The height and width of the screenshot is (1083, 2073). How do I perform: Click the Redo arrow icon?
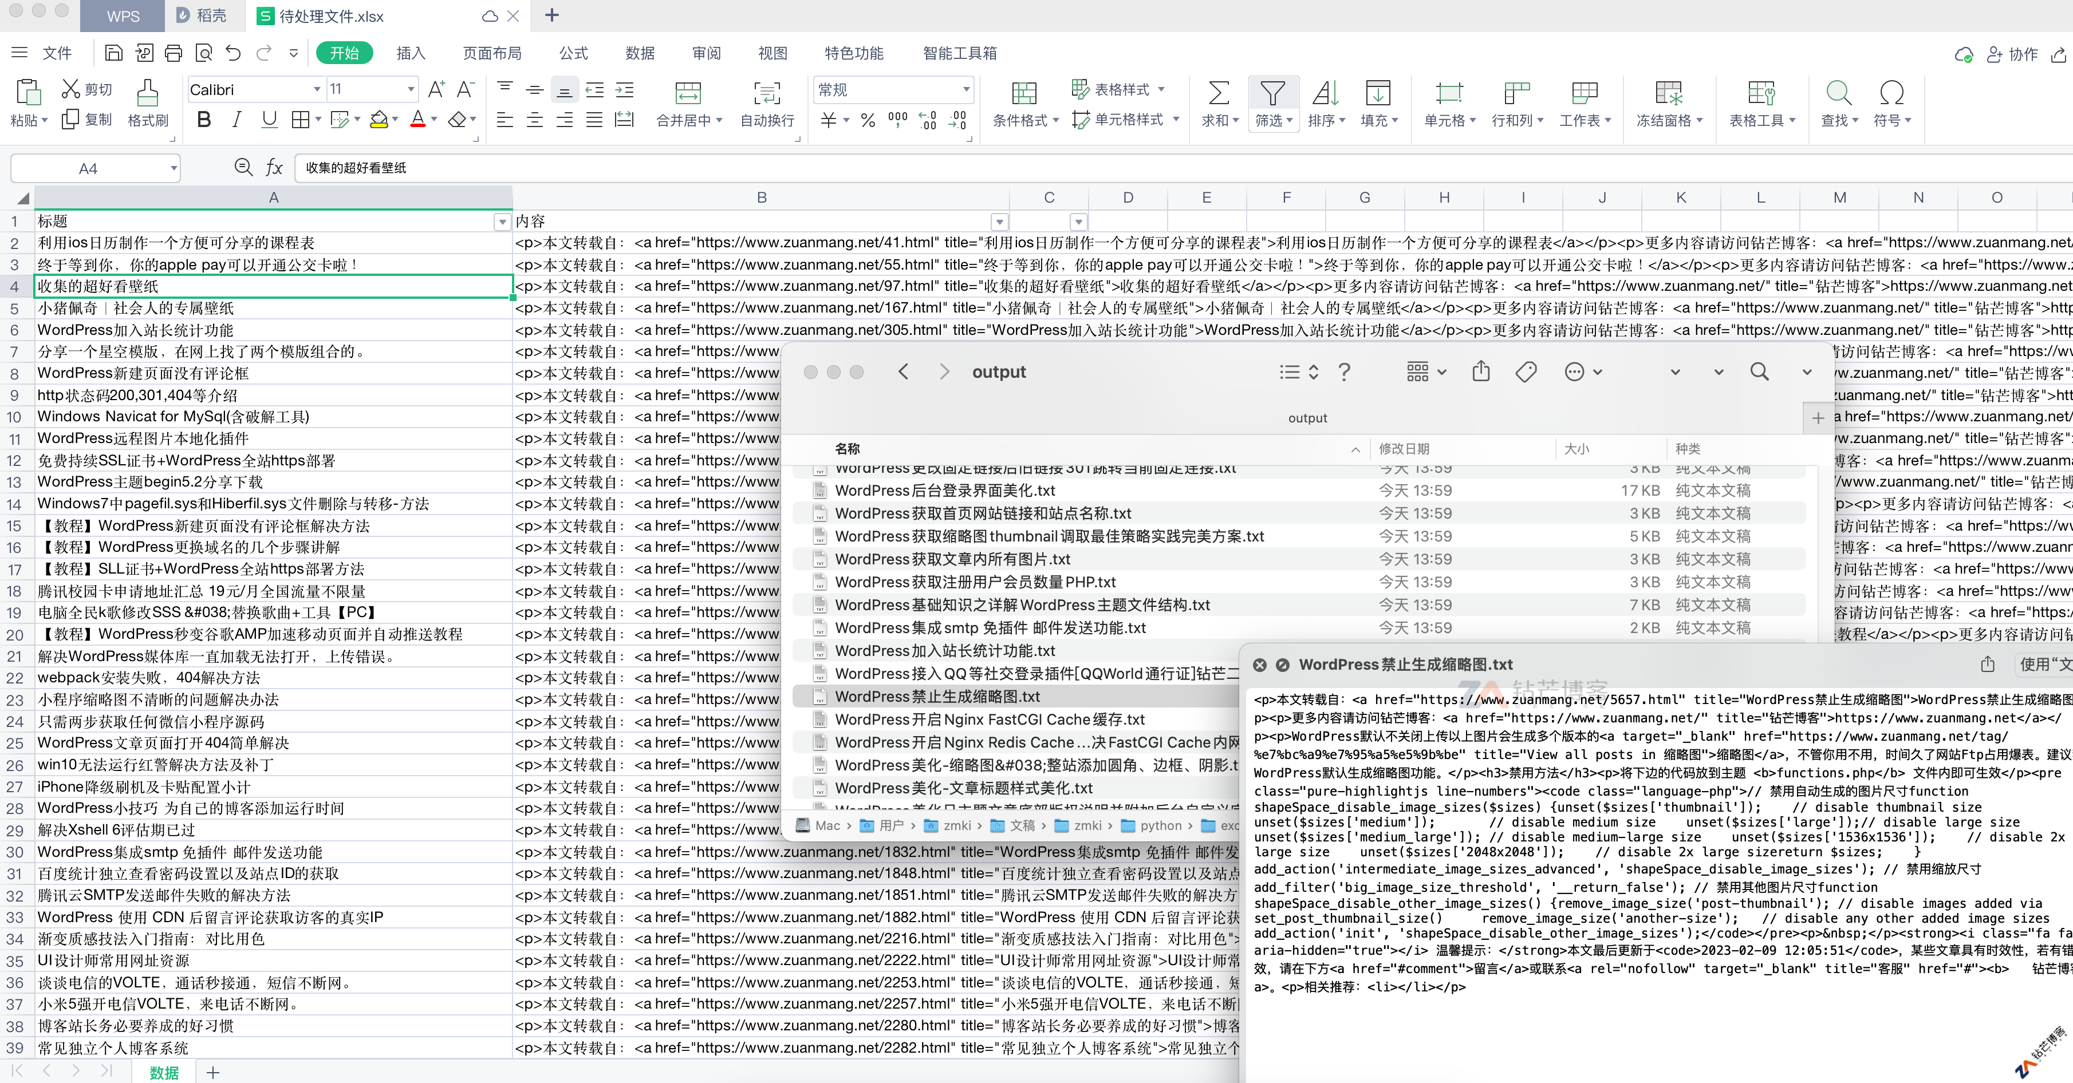264,53
